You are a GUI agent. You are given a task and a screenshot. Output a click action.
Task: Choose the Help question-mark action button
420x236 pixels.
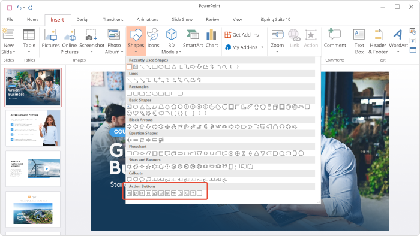tap(193, 193)
